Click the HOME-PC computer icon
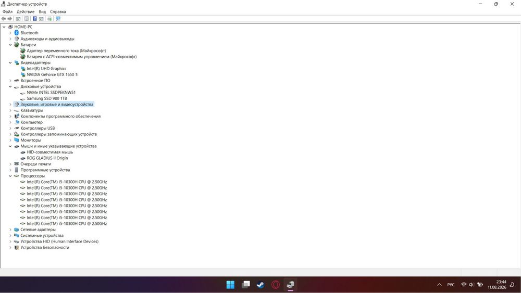The image size is (521, 293). tap(10, 27)
